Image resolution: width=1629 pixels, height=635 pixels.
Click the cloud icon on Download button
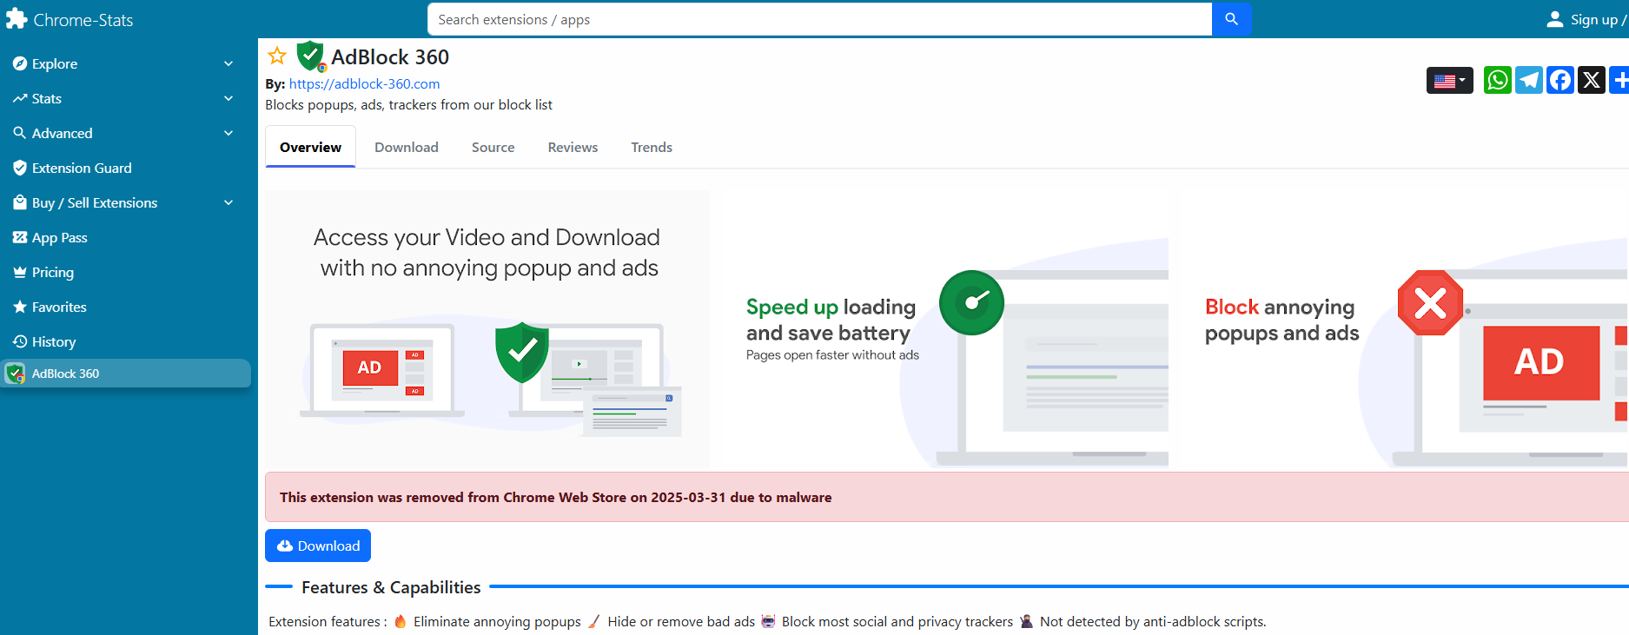pyautogui.click(x=285, y=546)
